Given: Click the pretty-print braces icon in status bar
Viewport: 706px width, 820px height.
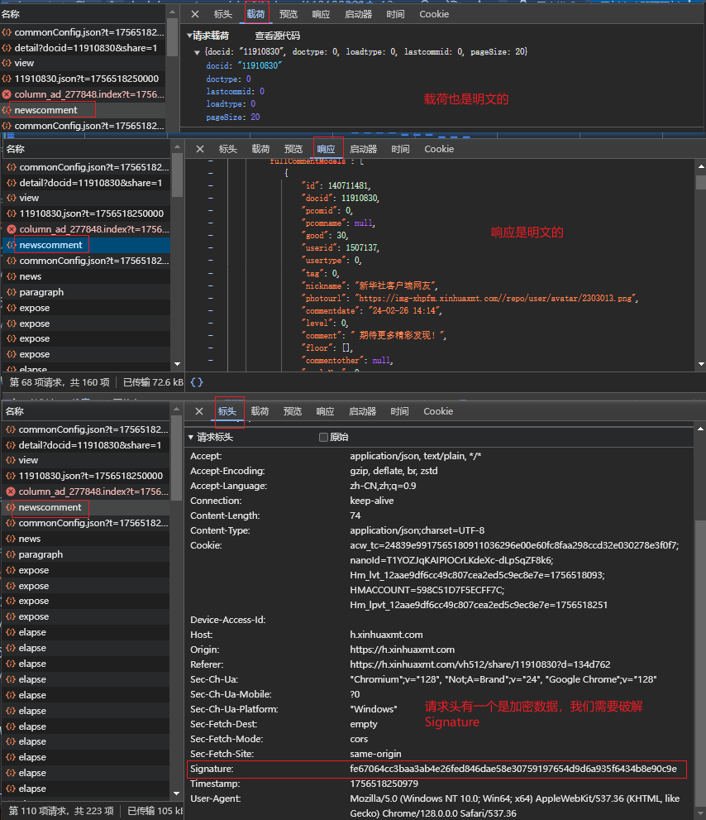Looking at the screenshot, I should point(197,382).
